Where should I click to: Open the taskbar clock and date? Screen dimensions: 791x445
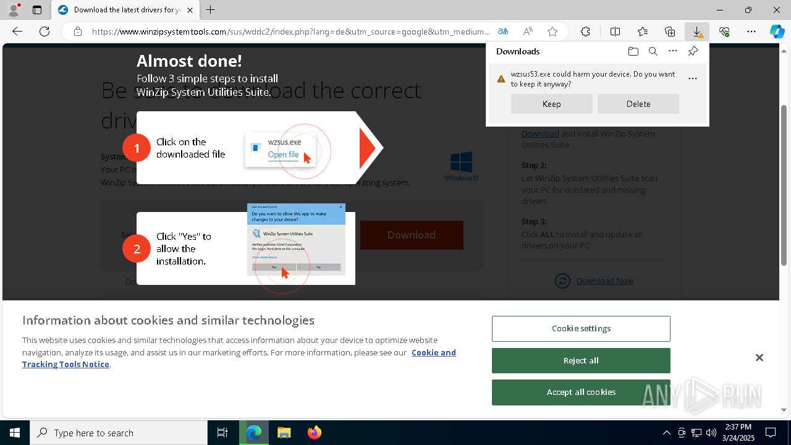[737, 433]
